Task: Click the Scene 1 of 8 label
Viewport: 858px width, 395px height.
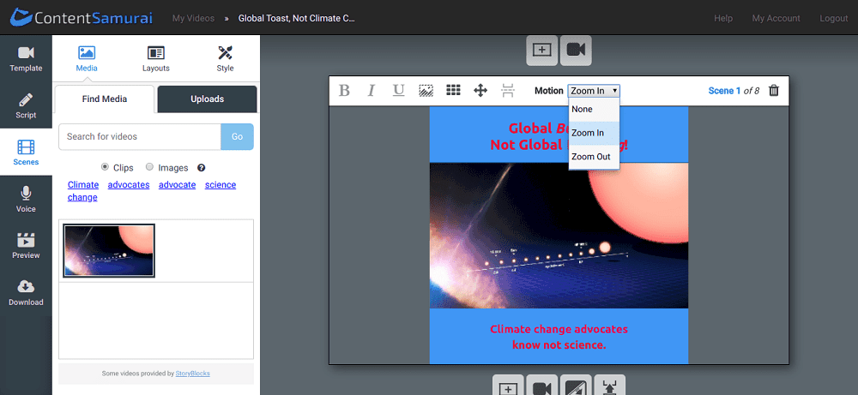Action: pos(734,91)
